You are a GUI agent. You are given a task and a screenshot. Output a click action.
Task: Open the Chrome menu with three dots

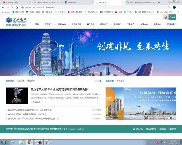click(x=179, y=7)
